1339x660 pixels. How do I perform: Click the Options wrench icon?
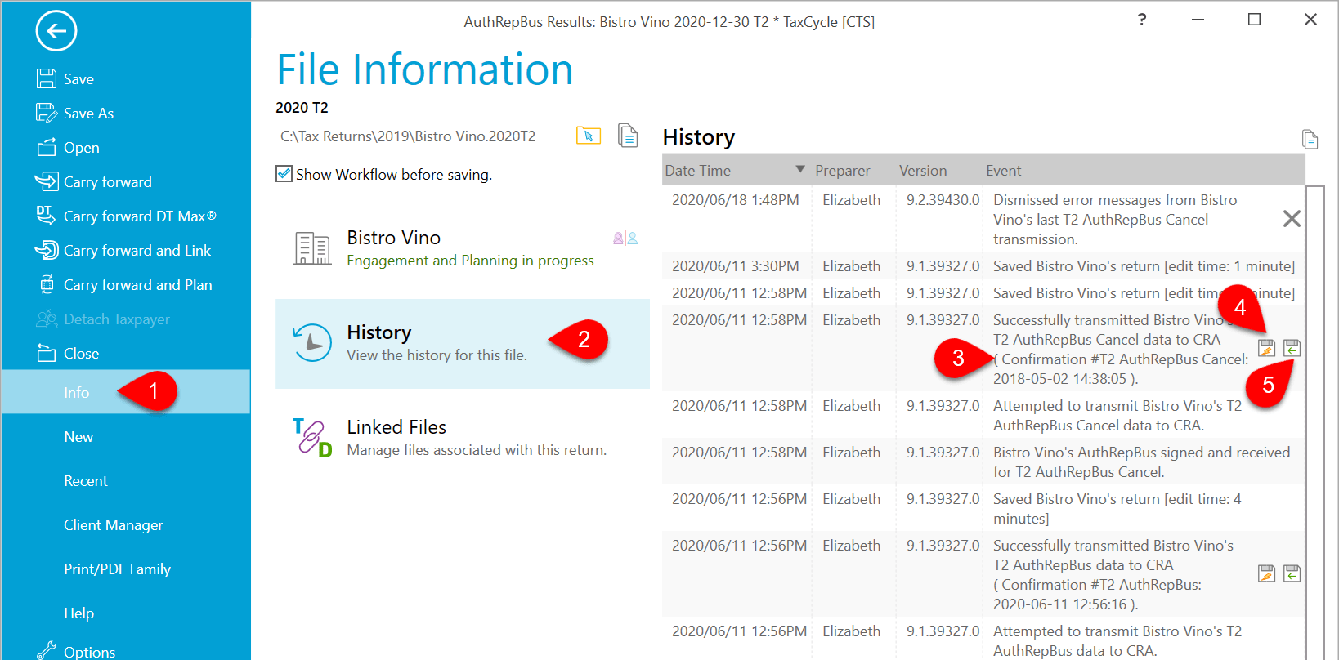[x=47, y=650]
